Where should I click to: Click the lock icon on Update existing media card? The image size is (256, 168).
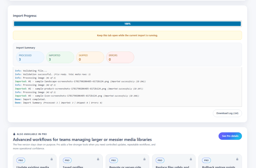tap(51, 159)
